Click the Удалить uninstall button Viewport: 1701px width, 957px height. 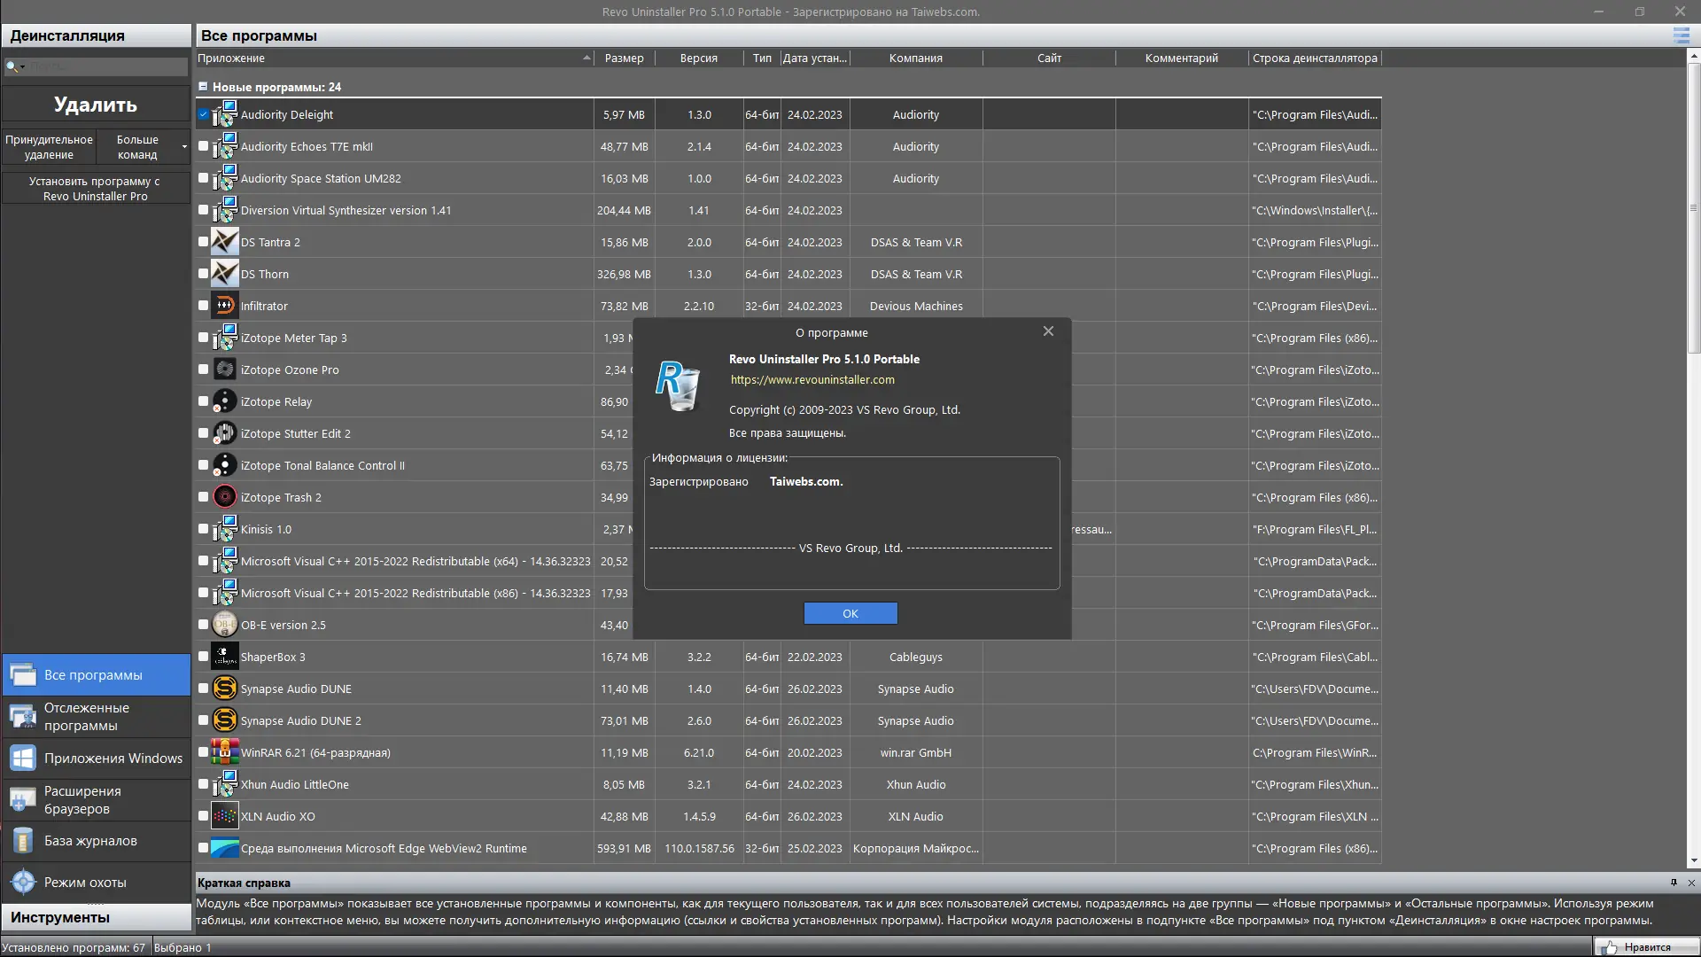(x=96, y=105)
